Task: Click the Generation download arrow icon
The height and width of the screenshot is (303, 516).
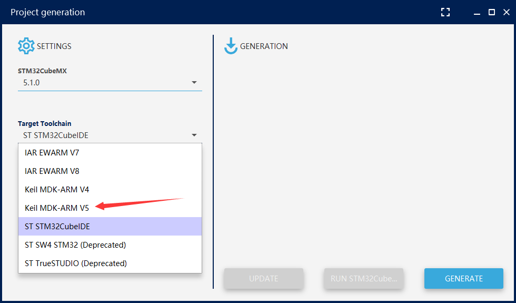Action: point(231,46)
